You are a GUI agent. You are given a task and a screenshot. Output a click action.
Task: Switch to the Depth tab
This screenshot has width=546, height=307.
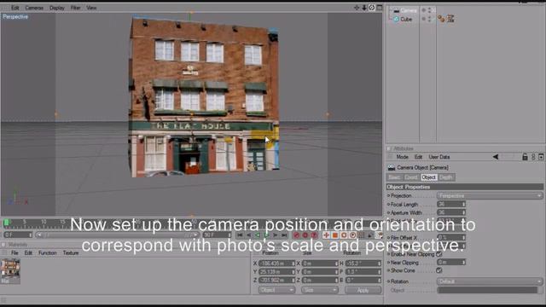click(x=445, y=177)
